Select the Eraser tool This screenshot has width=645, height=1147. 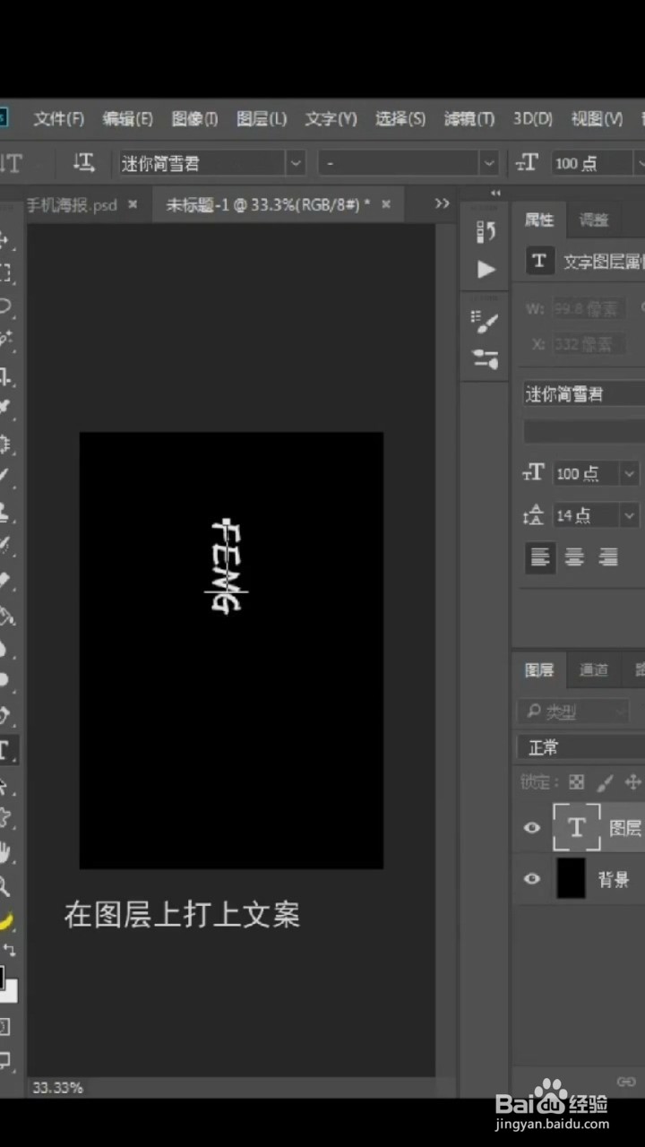pyautogui.click(x=4, y=582)
